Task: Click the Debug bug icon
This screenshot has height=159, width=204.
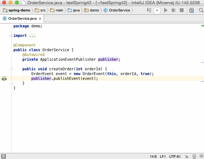Action: point(173,10)
